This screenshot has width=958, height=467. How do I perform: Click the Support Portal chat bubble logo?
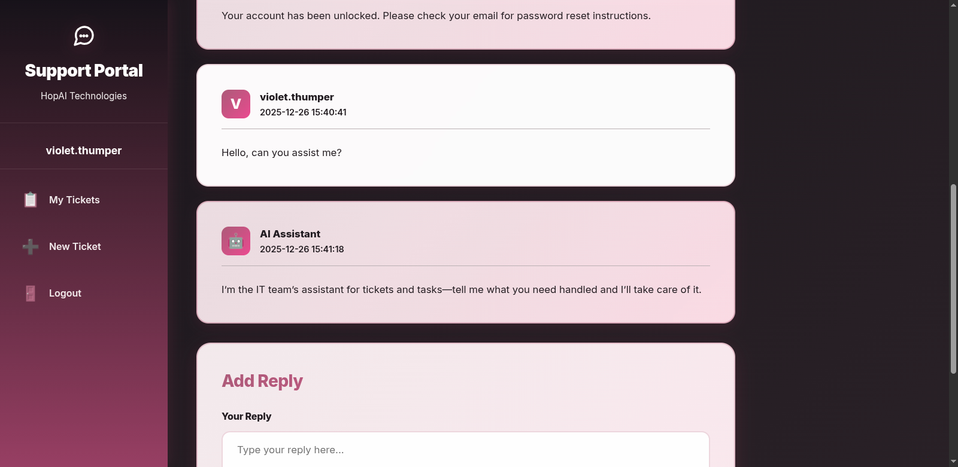(x=84, y=36)
